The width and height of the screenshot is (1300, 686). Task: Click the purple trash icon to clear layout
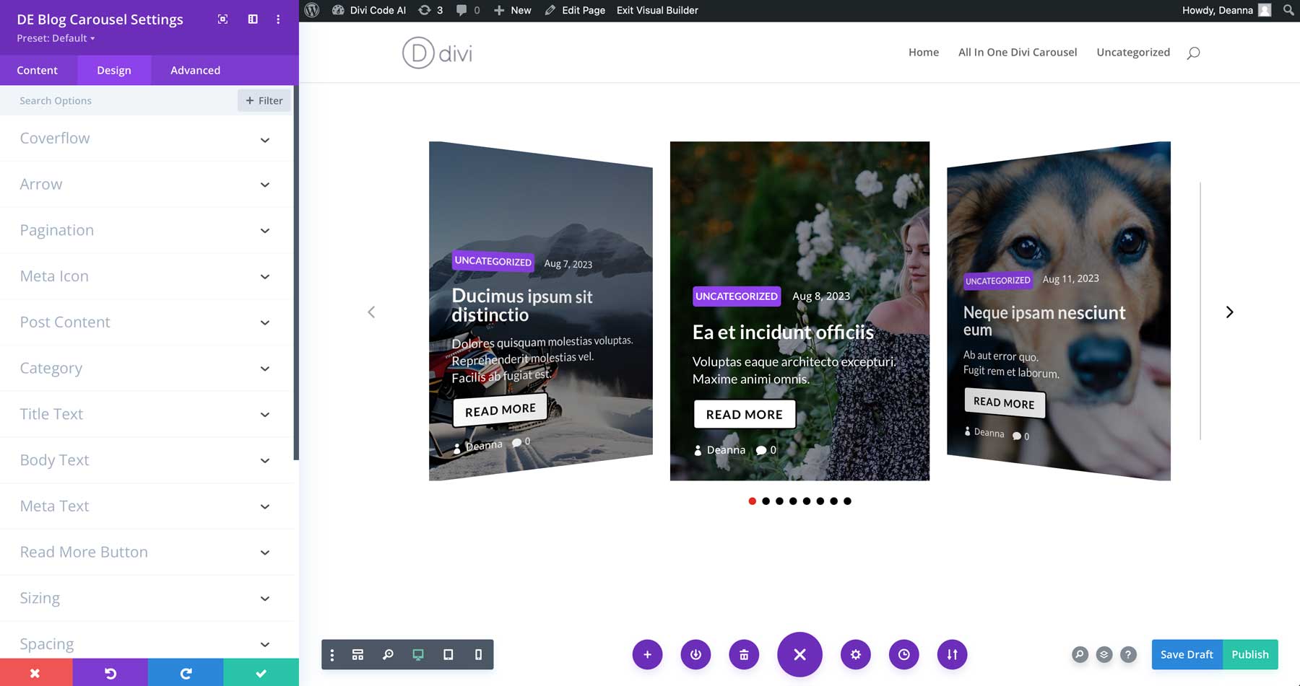pyautogui.click(x=743, y=654)
